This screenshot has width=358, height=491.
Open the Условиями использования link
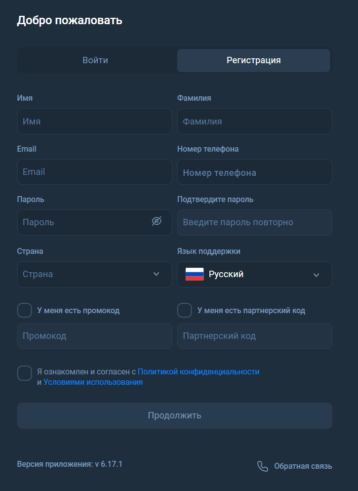[x=93, y=382]
